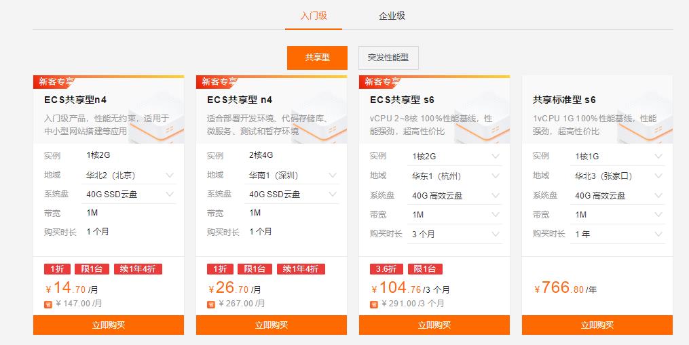689x345 pixels.
Task: Click the 共享标准型 s6 card title
Action: coord(564,100)
